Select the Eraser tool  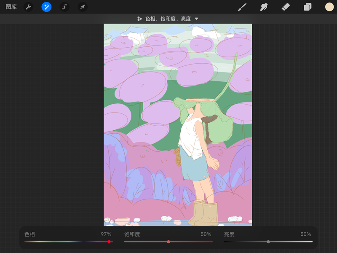(x=286, y=7)
